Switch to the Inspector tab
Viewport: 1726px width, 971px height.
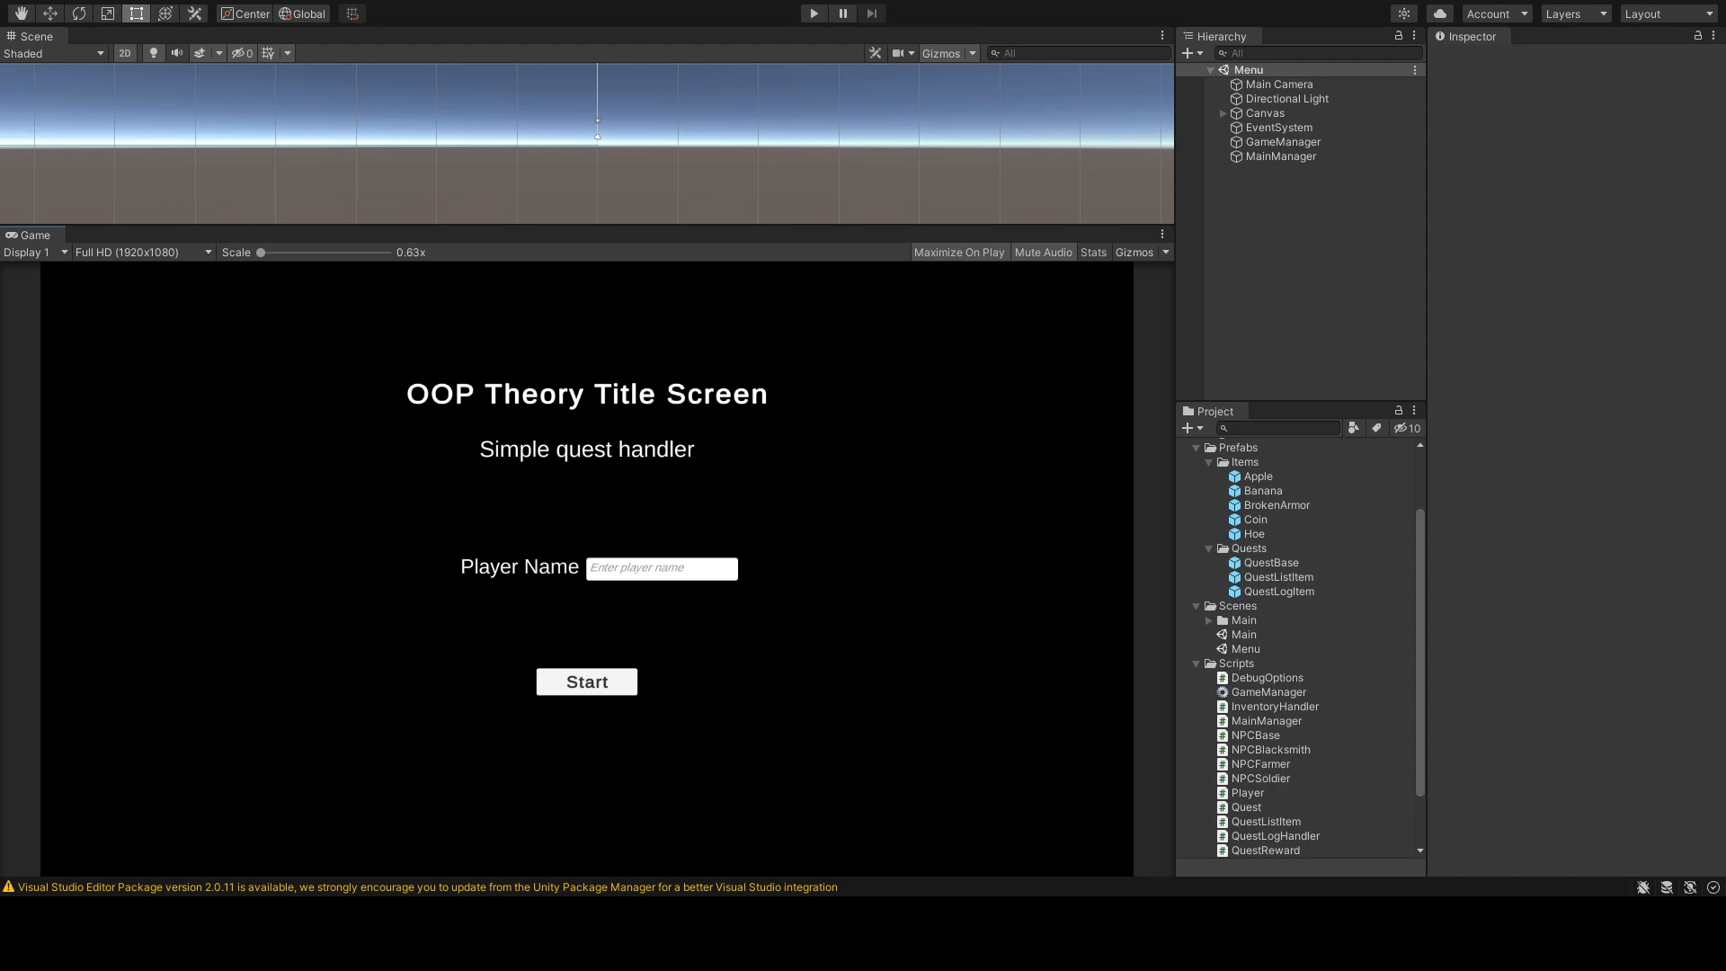(1471, 37)
